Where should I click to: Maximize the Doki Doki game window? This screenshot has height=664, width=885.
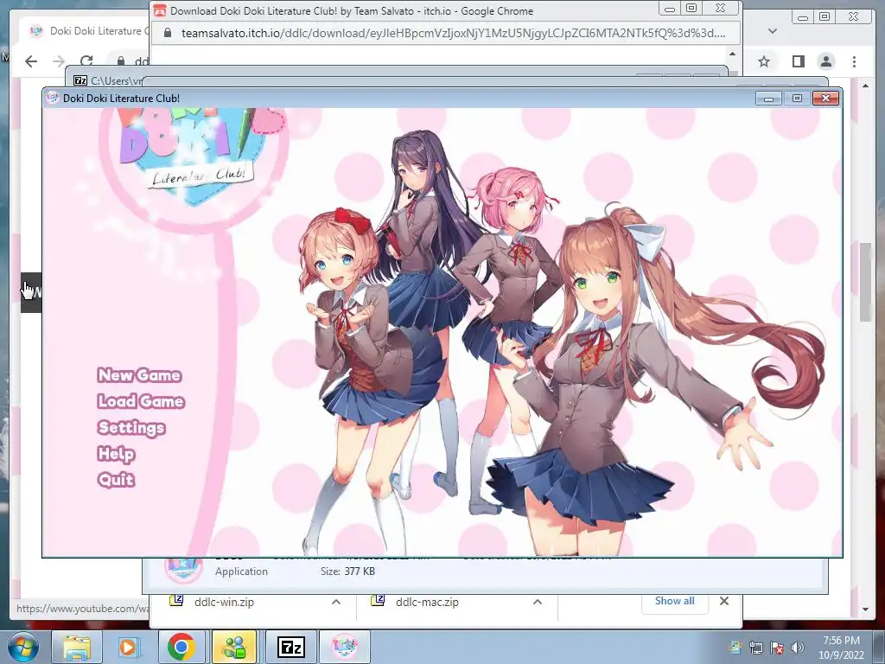[x=797, y=99]
